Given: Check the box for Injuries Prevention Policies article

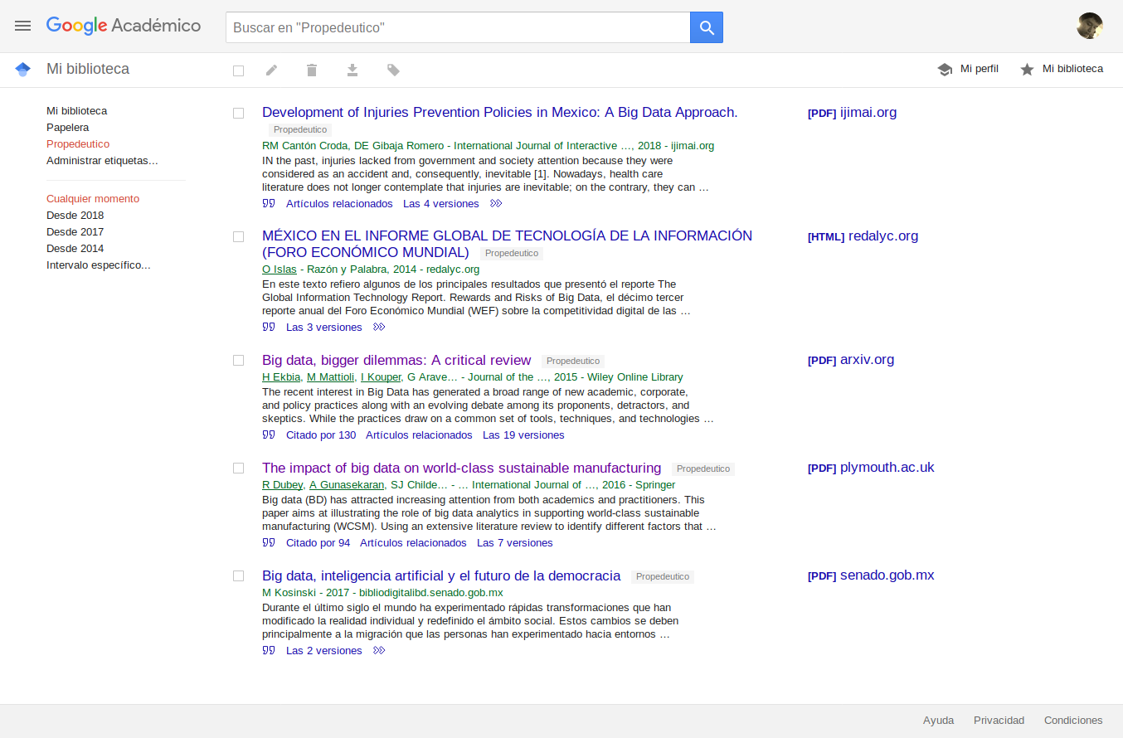Looking at the screenshot, I should [x=239, y=113].
